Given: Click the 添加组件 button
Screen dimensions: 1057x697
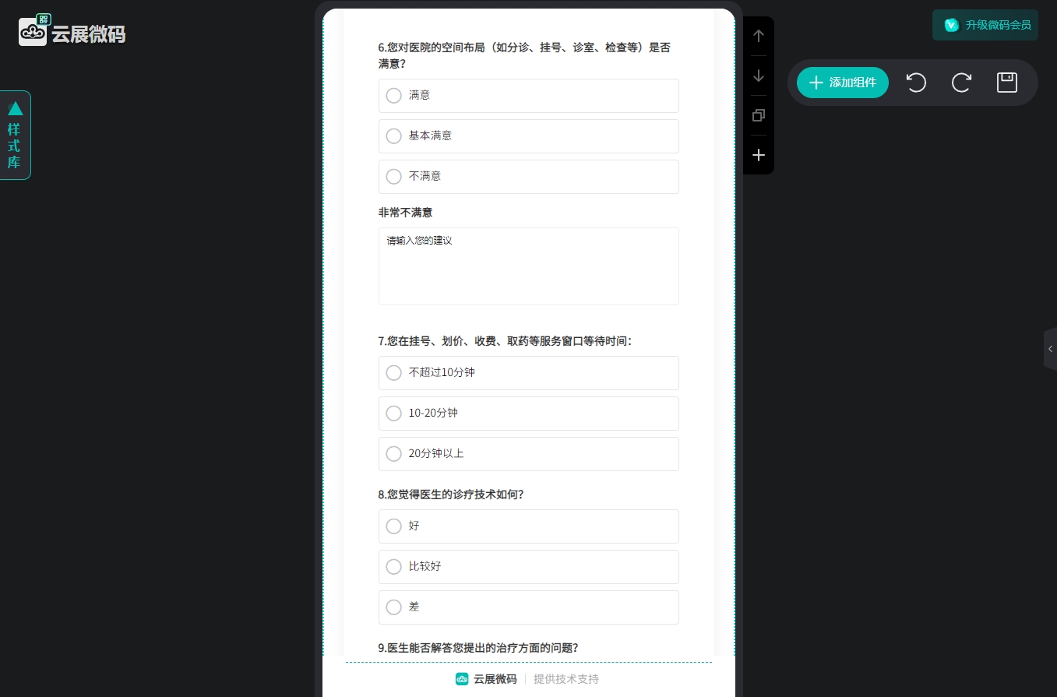Looking at the screenshot, I should tap(842, 83).
